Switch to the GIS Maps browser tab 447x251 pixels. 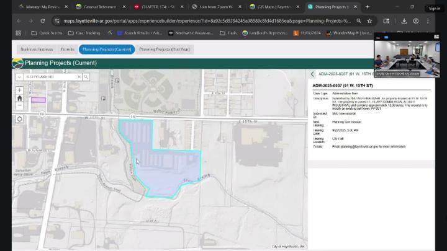(x=273, y=7)
